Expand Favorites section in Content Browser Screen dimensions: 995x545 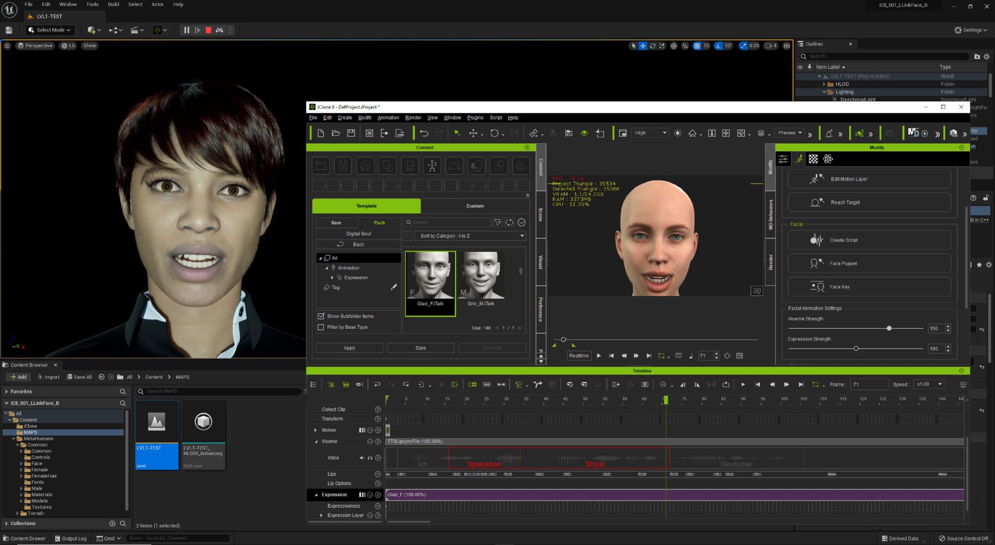pyautogui.click(x=6, y=391)
